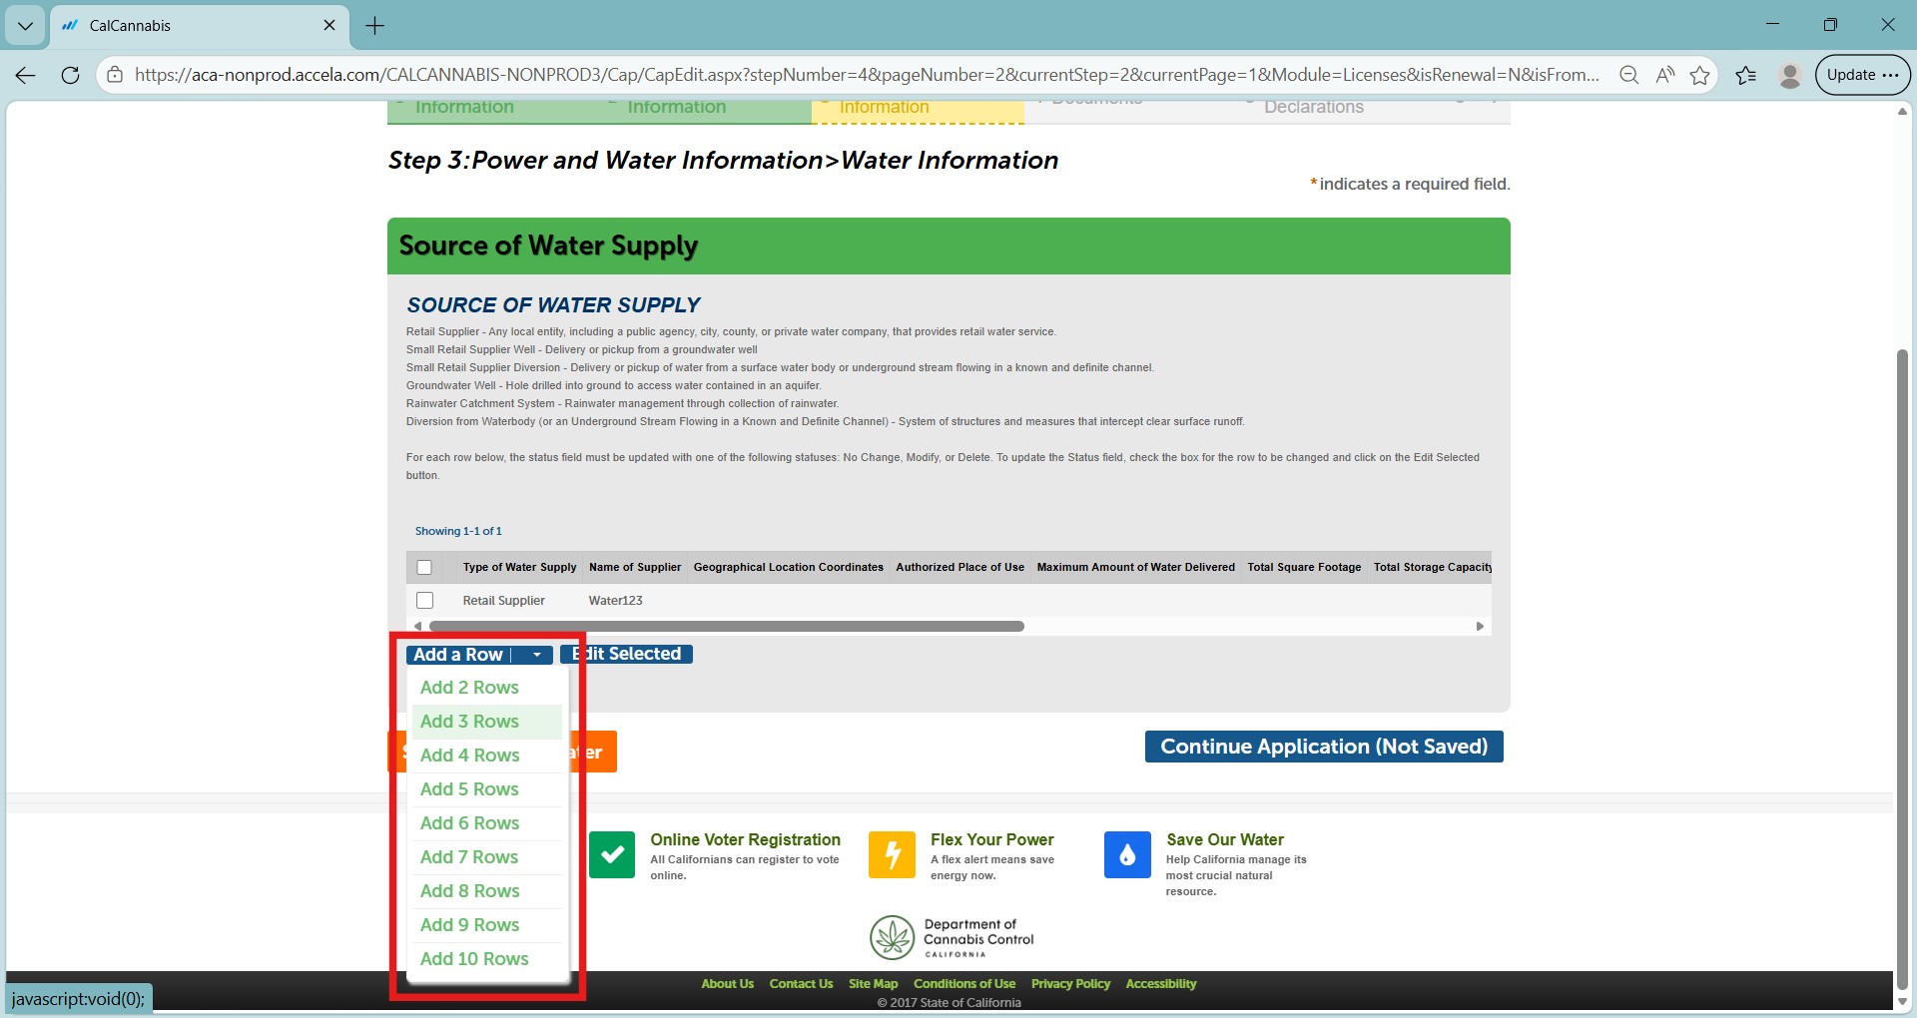Click the address bar URL
The height and width of the screenshot is (1018, 1917).
point(867,75)
